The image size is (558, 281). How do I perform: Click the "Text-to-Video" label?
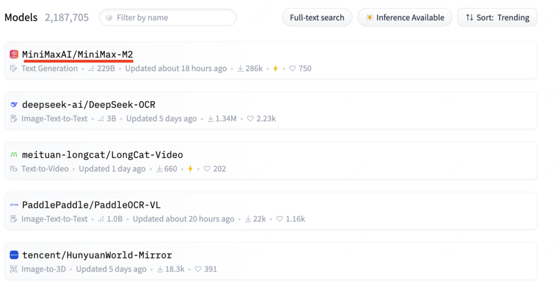pos(45,169)
